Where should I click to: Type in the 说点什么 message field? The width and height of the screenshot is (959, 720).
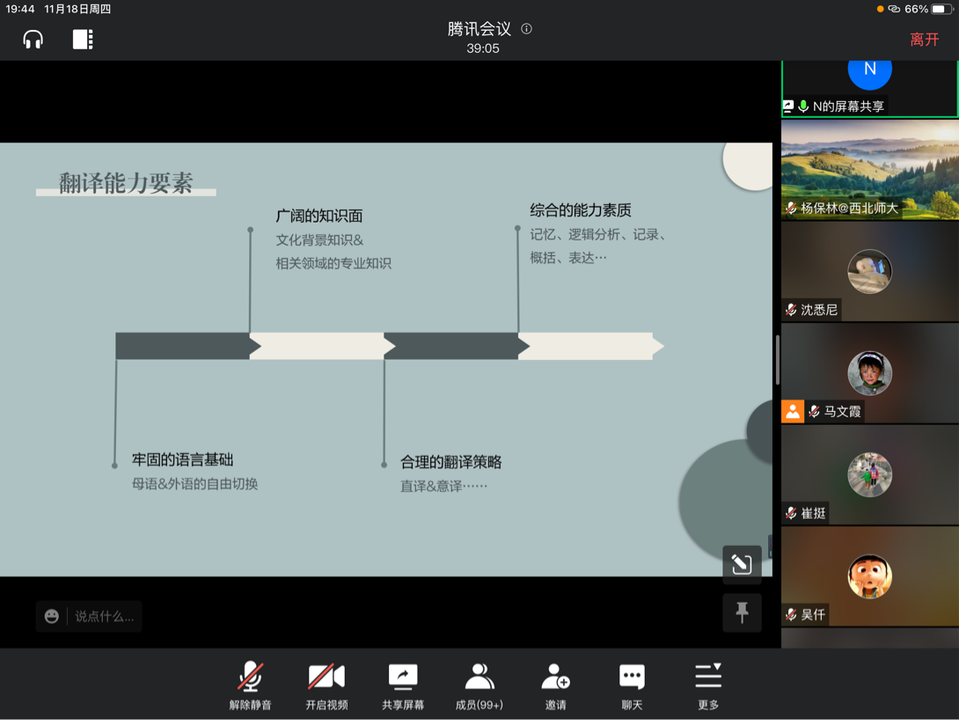point(105,616)
